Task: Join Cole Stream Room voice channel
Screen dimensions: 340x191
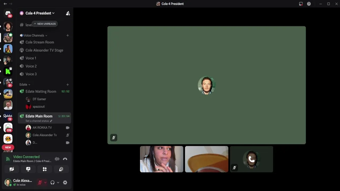Action: click(44, 42)
